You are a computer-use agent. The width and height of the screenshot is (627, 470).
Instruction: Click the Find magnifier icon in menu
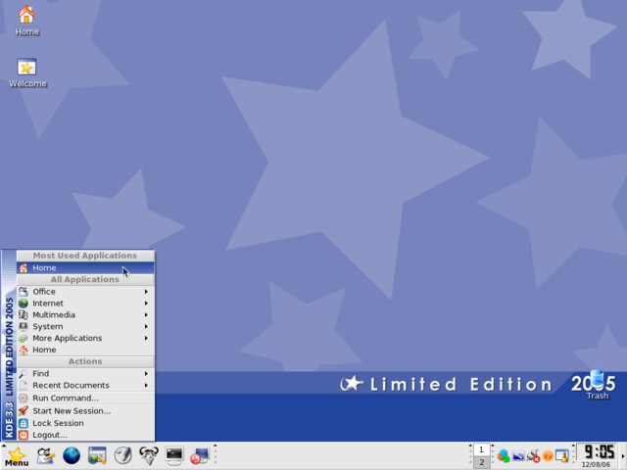click(x=24, y=373)
